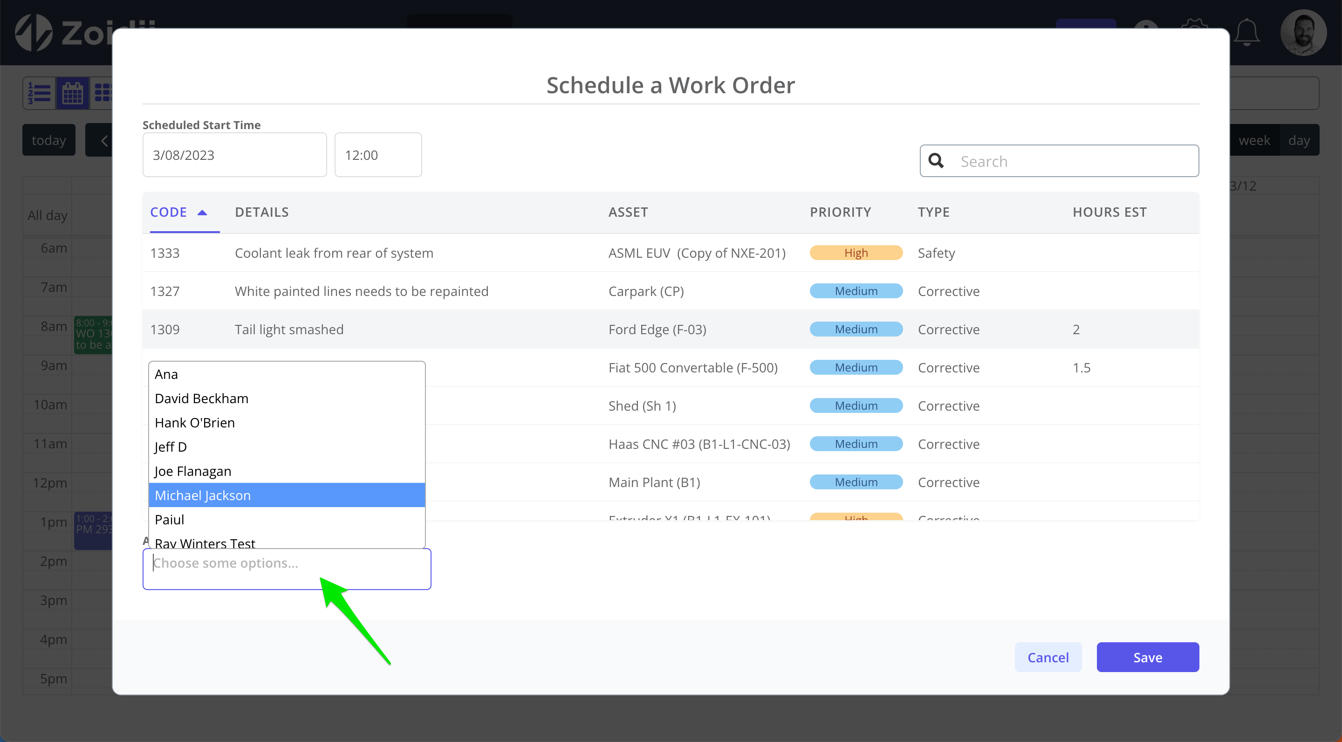Open the notifications bell icon
Screen dimensions: 1342x742
pos(1246,32)
